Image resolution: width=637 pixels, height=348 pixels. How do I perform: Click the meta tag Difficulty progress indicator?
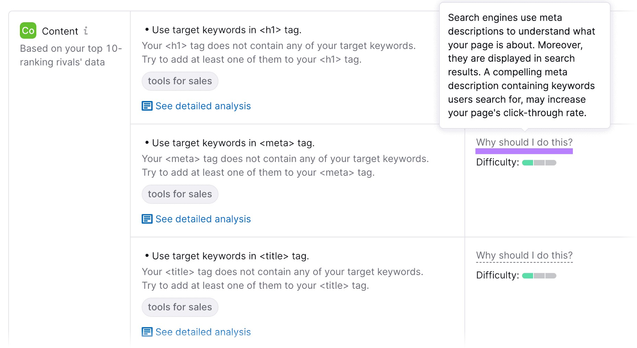tap(539, 162)
